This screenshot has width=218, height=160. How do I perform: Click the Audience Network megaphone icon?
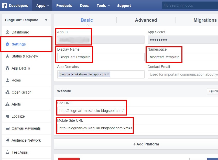[7, 140]
